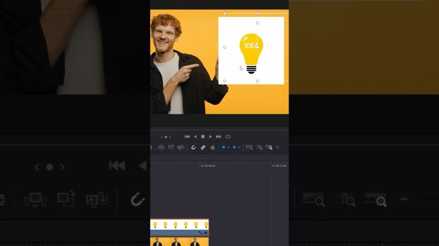The width and height of the screenshot is (439, 246).
Task: Click the dot between the clip navigation arrows
Action: click(x=166, y=137)
